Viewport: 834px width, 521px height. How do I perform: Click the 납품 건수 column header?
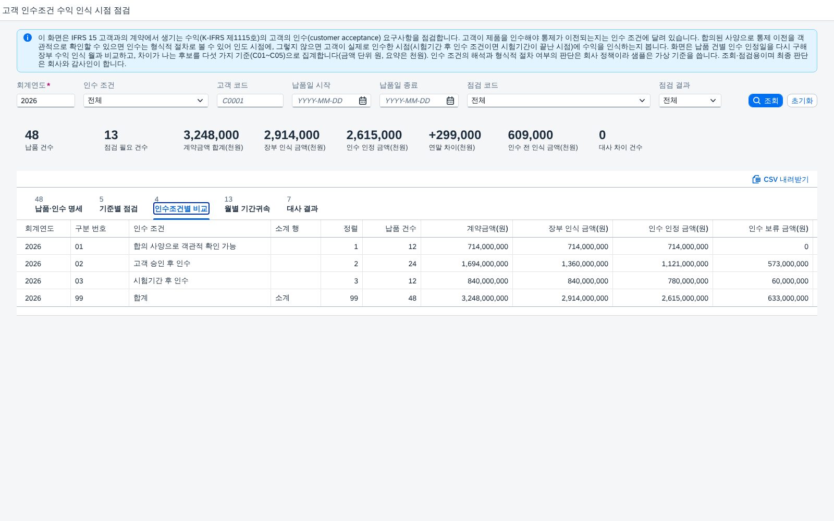pos(392,228)
